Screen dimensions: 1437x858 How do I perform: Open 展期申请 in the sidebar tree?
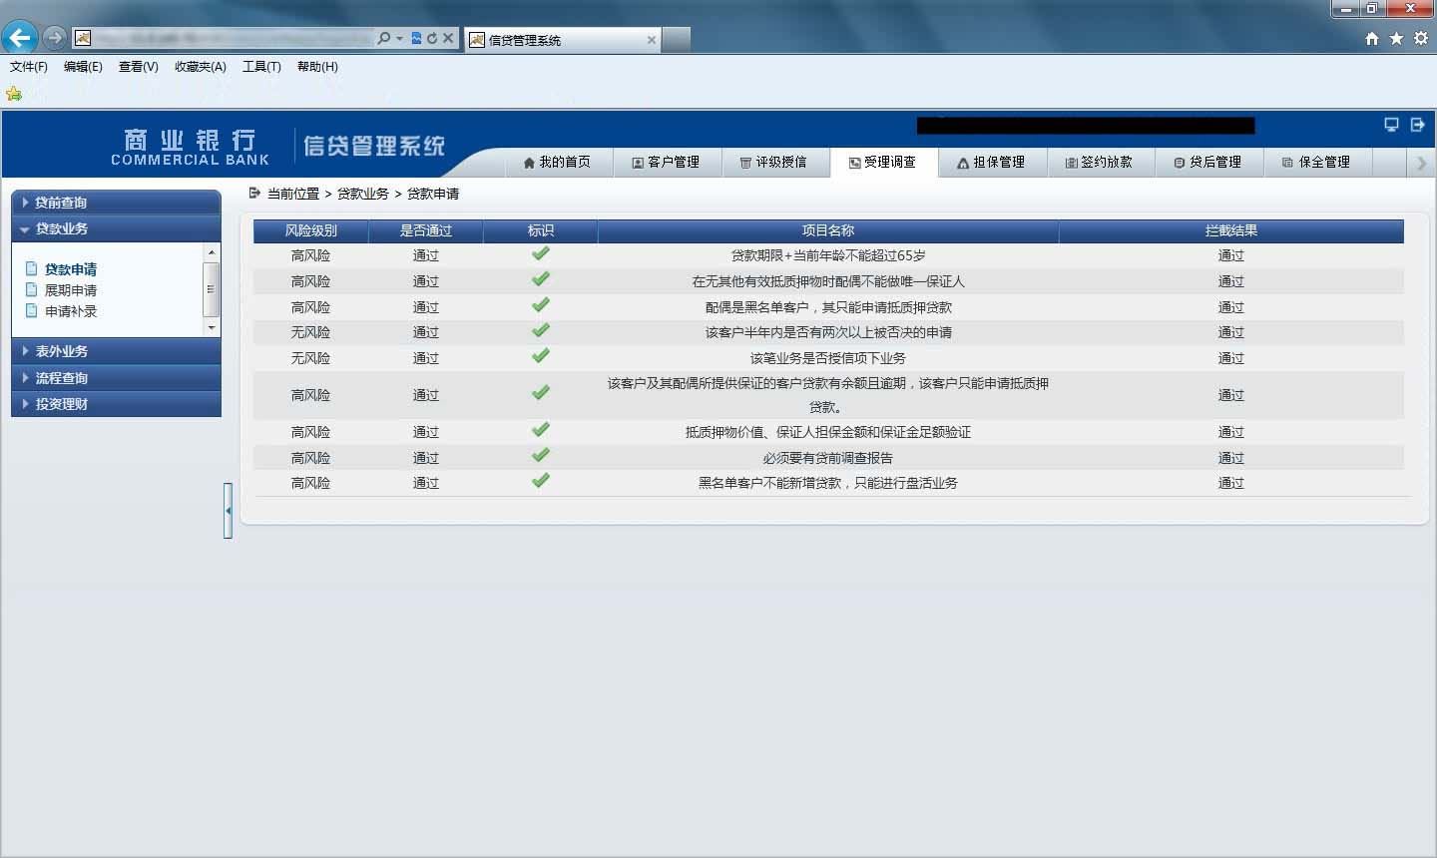click(x=70, y=290)
